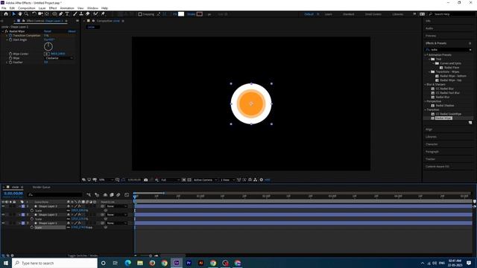This screenshot has height=268, width=477.
Task: Select the Eraser tool
Action: [x=88, y=14]
